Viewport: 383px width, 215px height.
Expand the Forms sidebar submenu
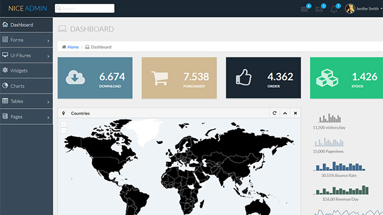pos(26,40)
